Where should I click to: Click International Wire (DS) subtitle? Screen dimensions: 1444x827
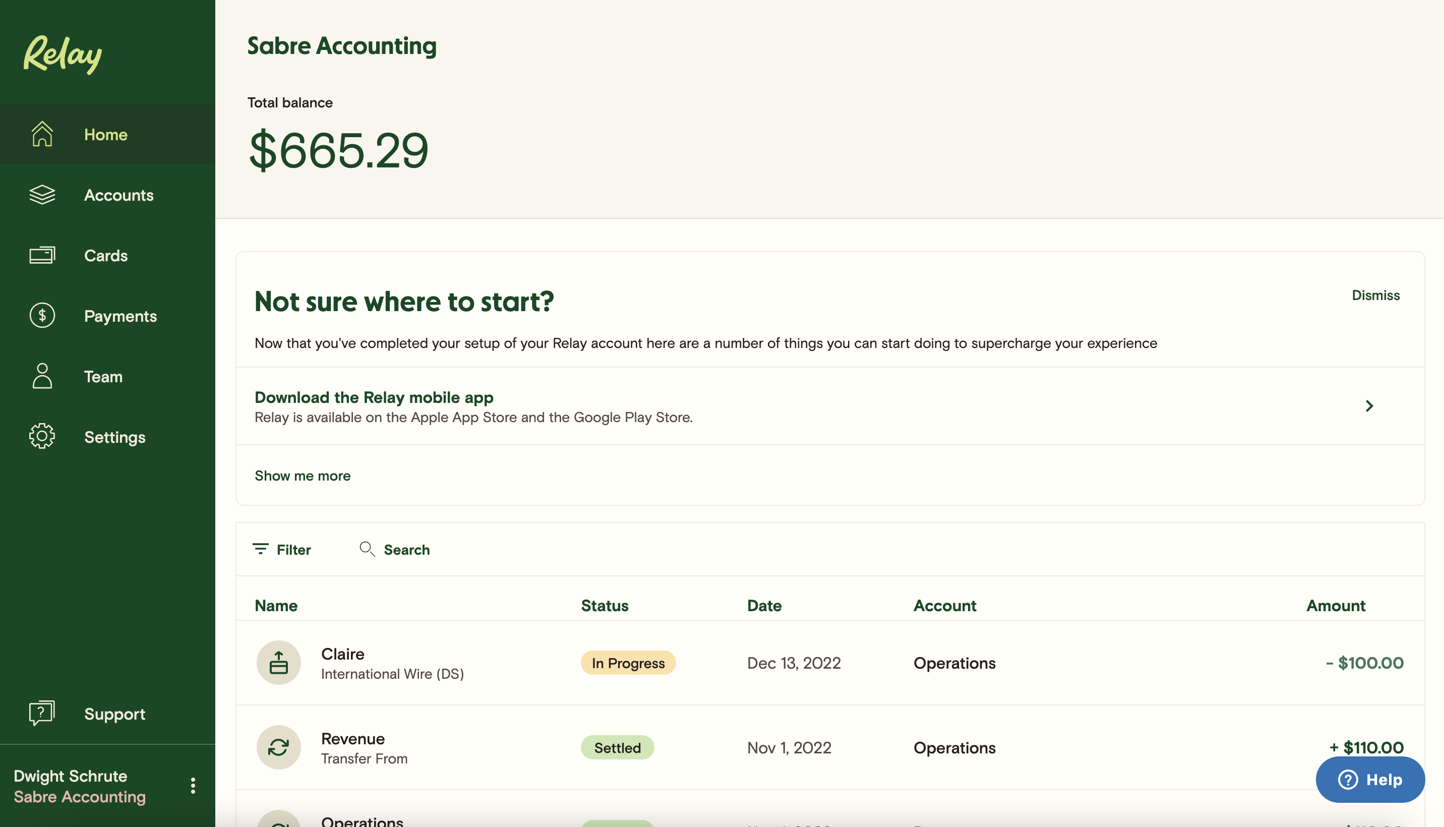click(x=392, y=674)
